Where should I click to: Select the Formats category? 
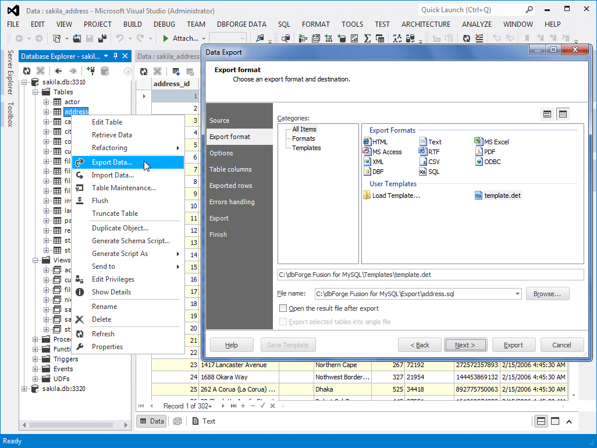pyautogui.click(x=304, y=138)
